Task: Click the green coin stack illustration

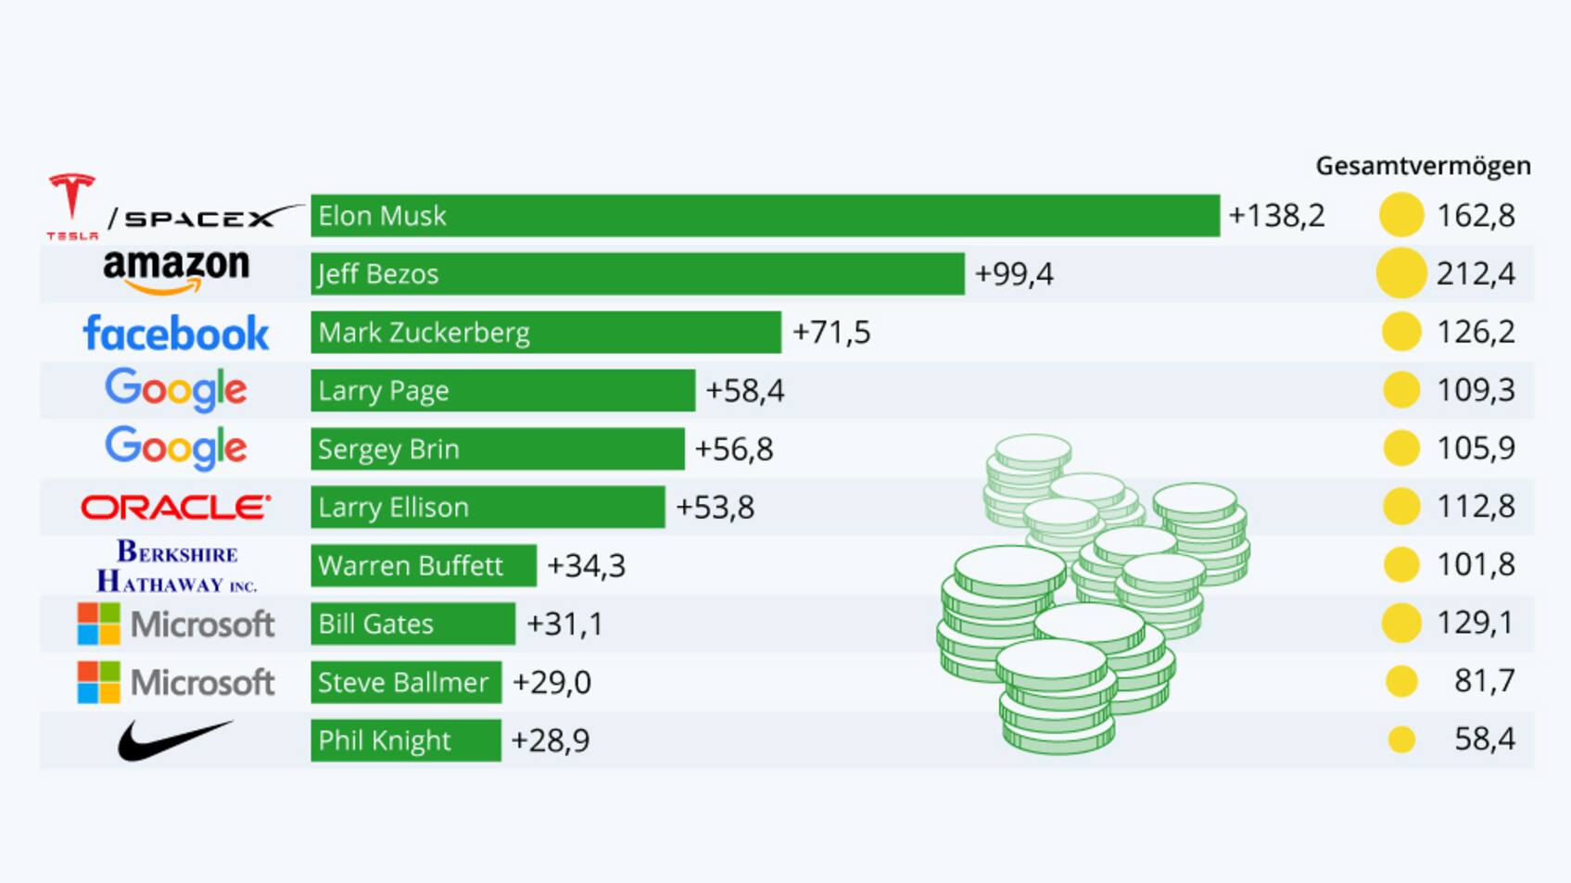Action: click(1094, 593)
